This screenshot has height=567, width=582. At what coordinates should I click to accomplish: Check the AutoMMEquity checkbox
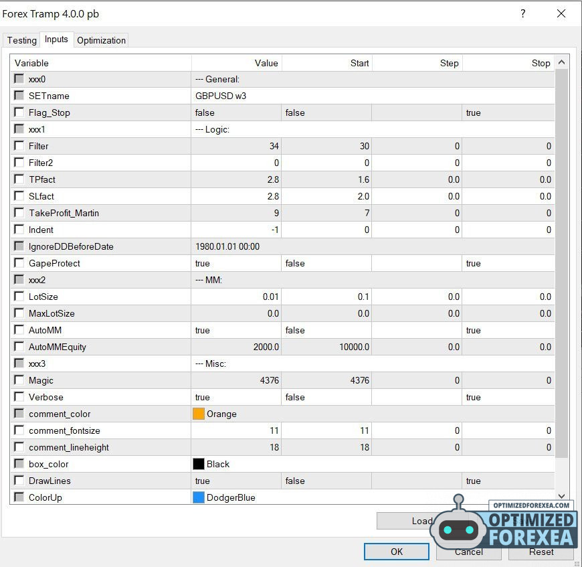coord(19,347)
